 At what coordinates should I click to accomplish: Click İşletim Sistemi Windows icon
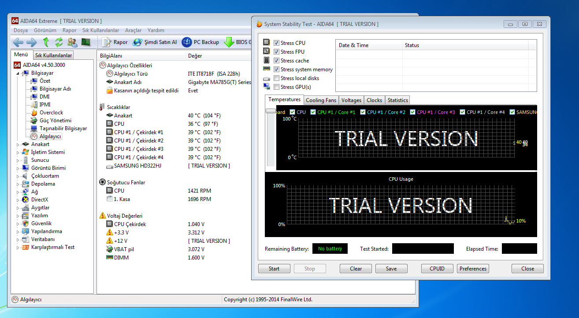click(26, 152)
